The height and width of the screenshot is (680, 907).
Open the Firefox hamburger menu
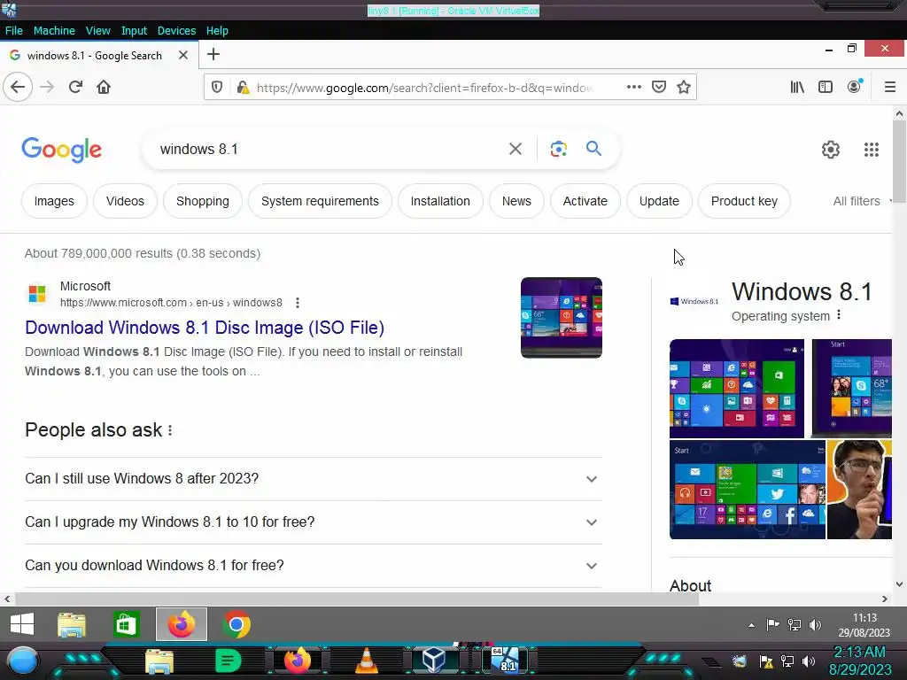(889, 88)
